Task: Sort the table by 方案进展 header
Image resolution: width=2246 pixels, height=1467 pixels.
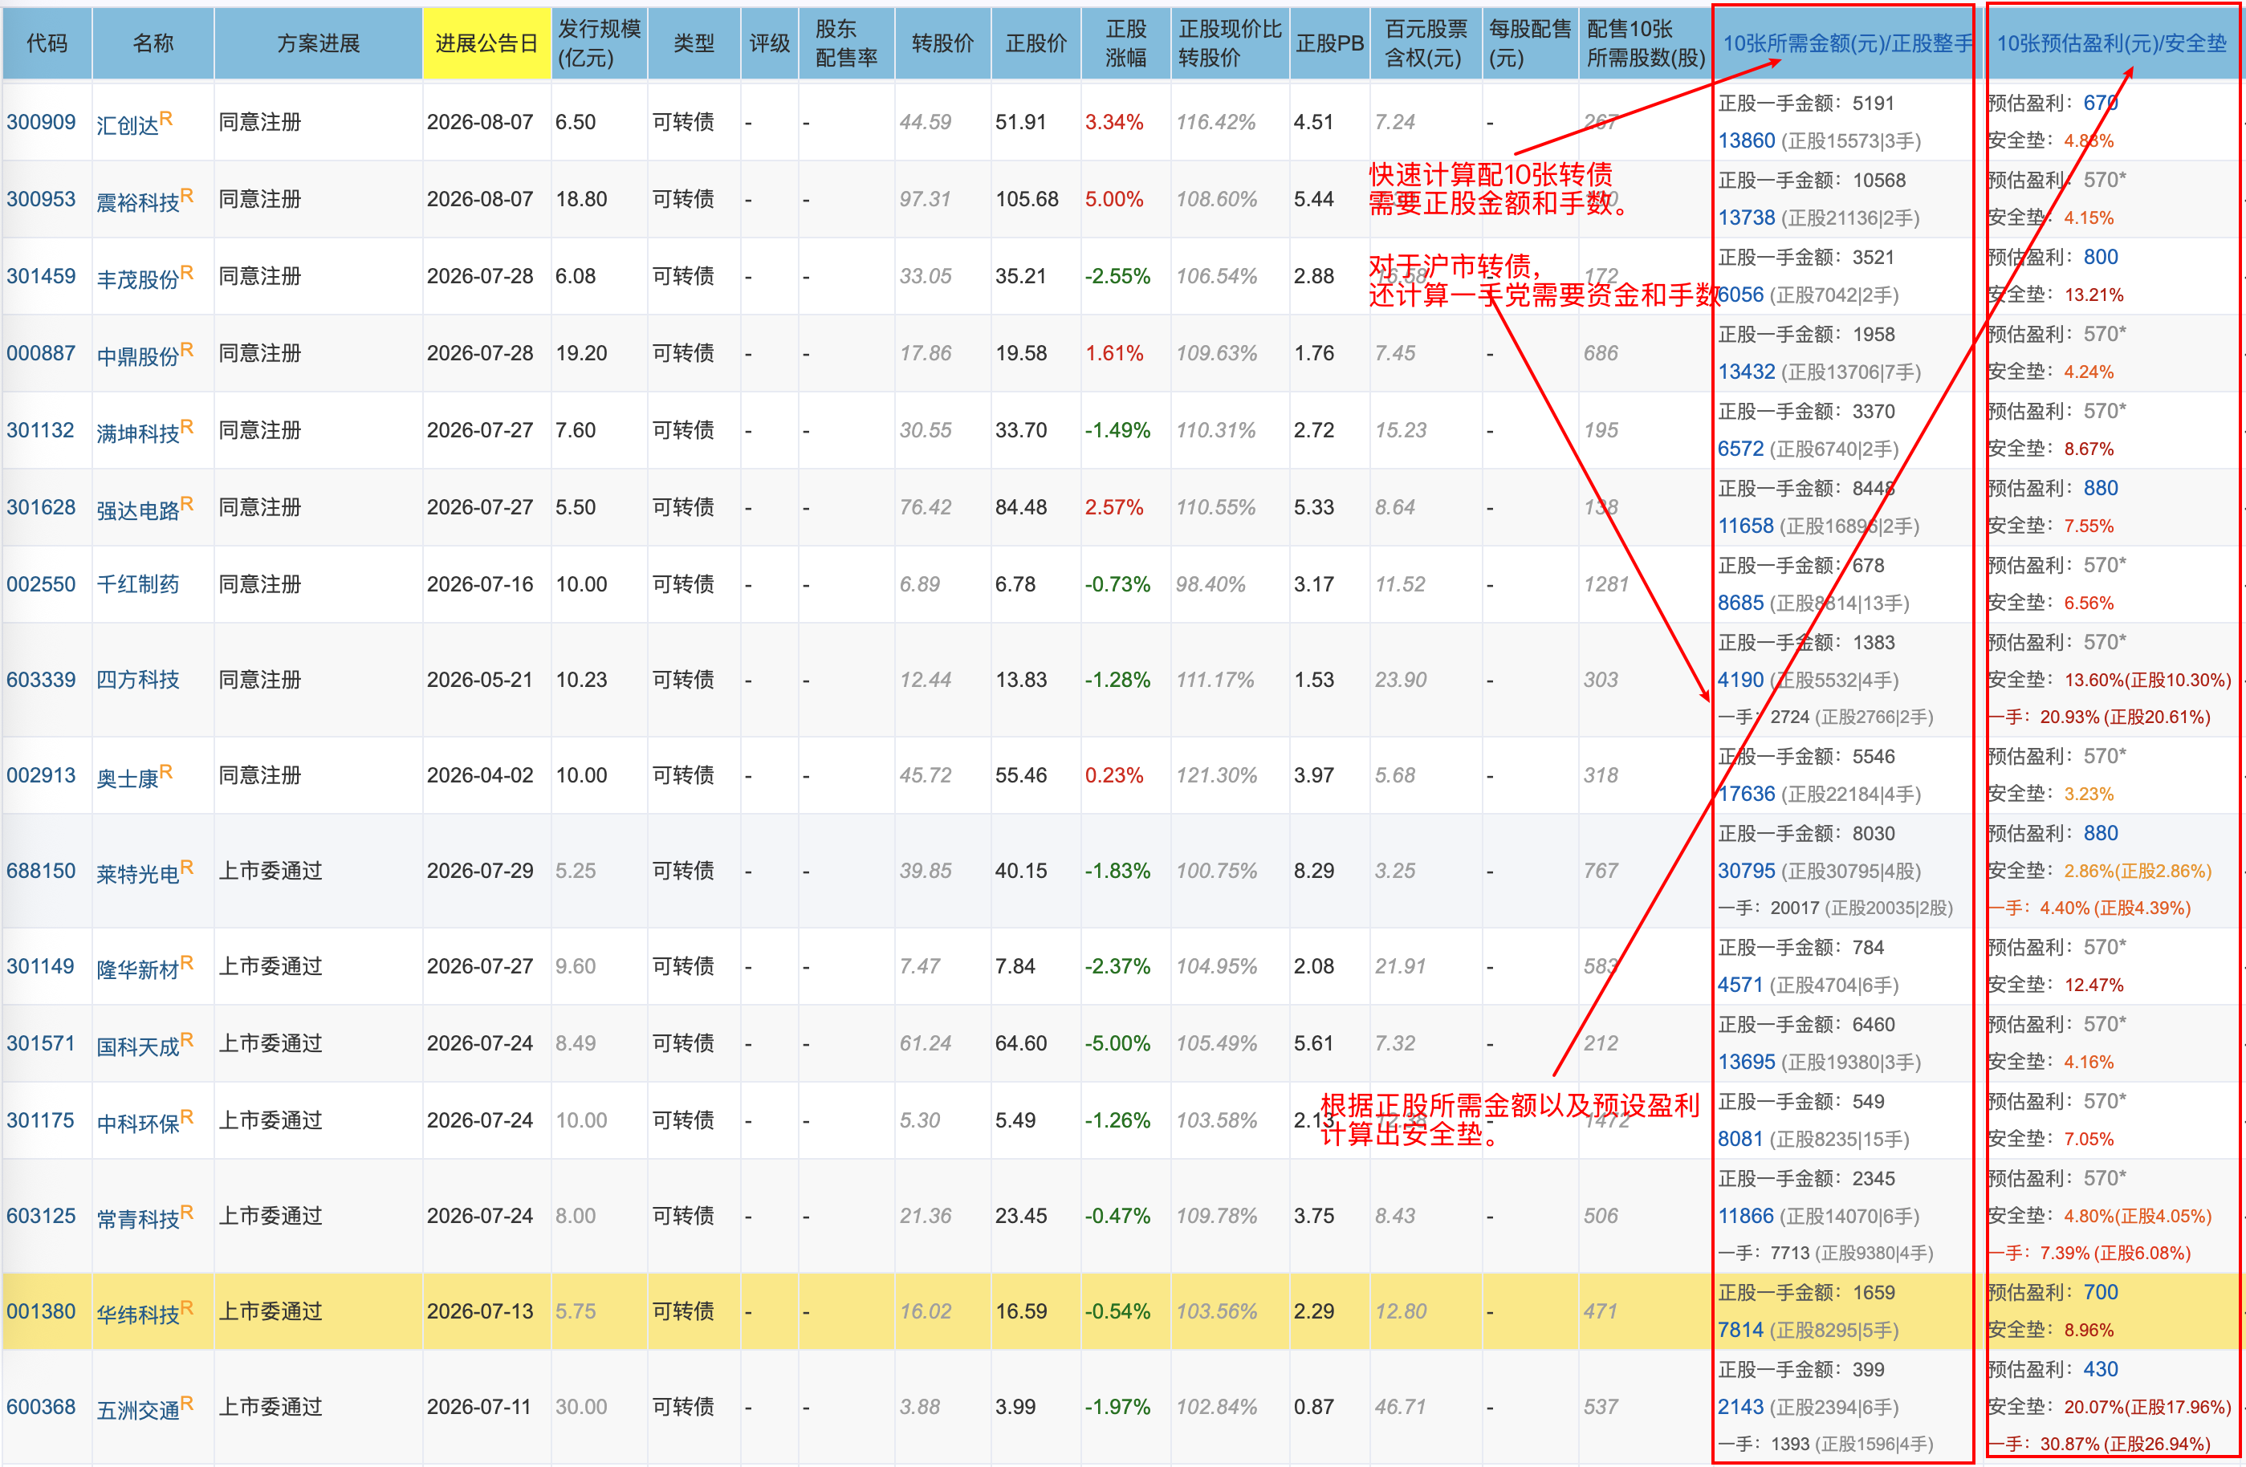Action: pos(319,43)
